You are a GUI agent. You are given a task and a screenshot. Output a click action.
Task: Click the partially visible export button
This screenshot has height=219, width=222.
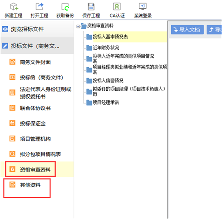(215, 30)
